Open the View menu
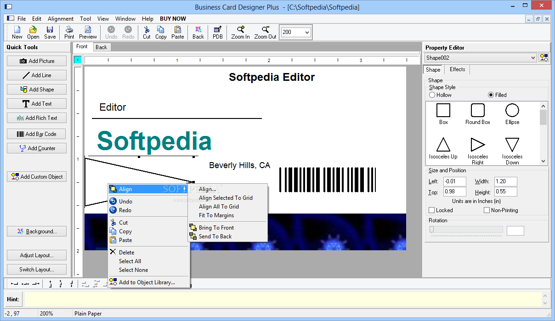555x321 pixels. [x=103, y=19]
